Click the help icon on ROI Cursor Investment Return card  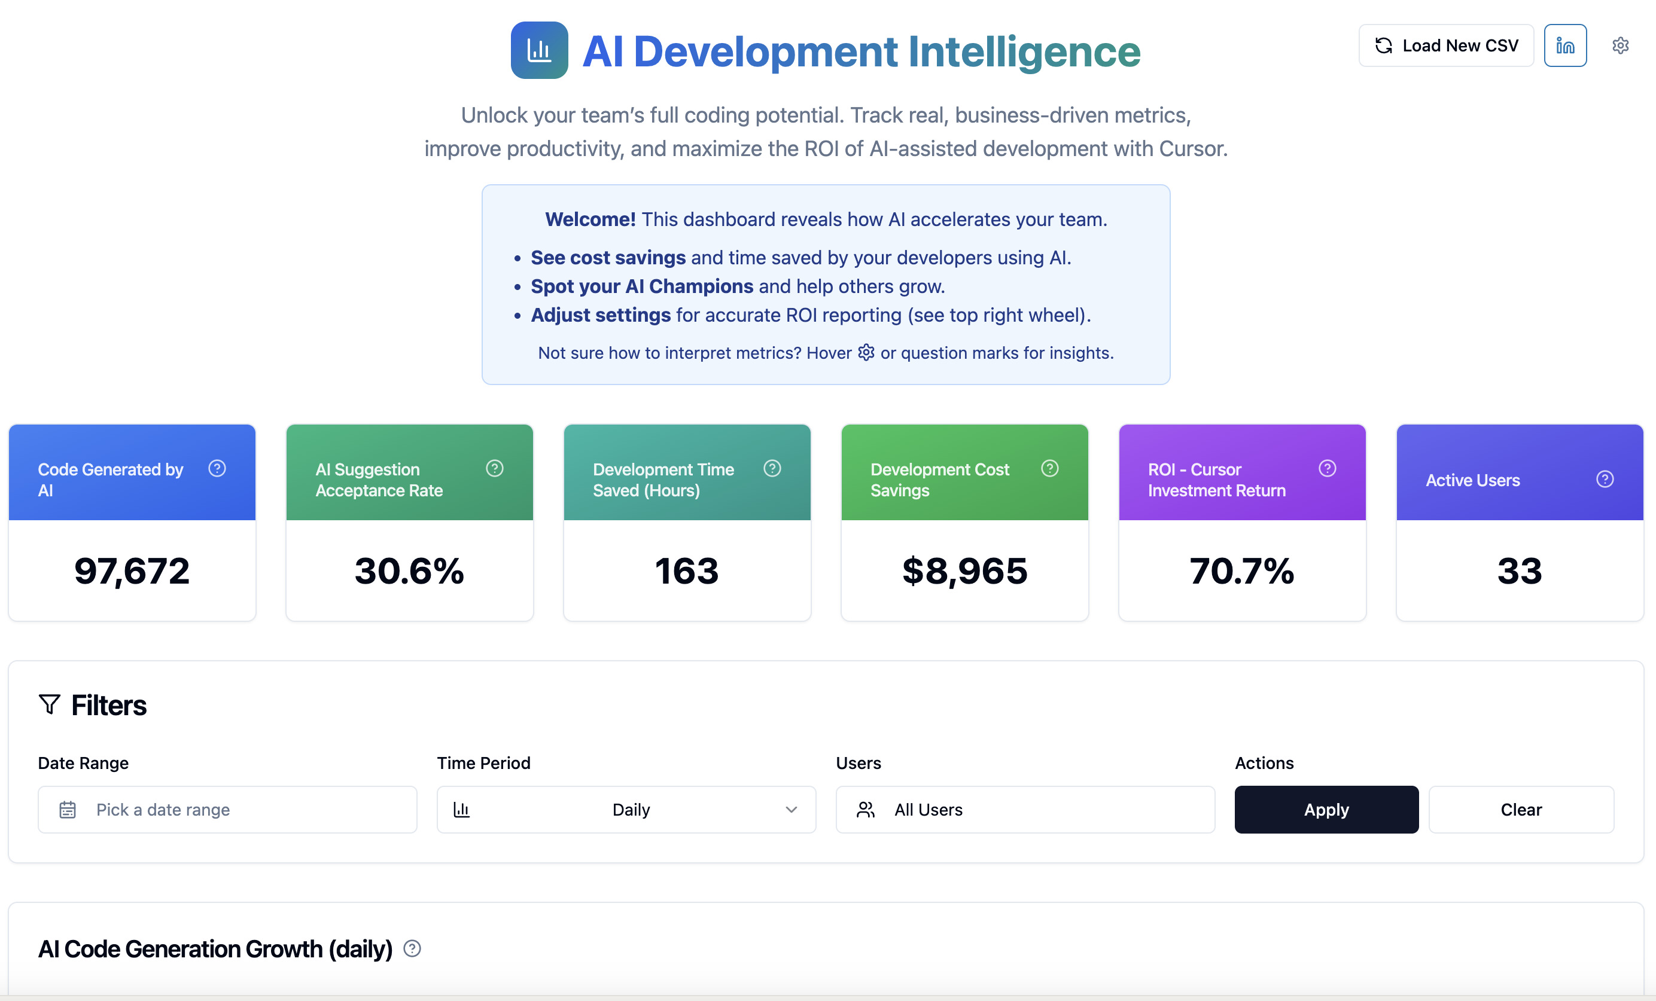(1328, 469)
